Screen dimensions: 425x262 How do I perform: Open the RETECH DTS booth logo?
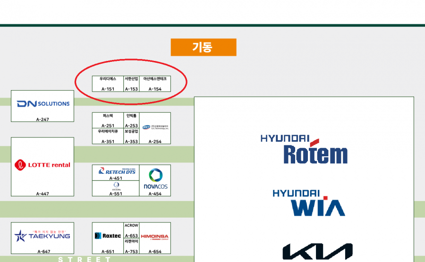[x=117, y=171]
